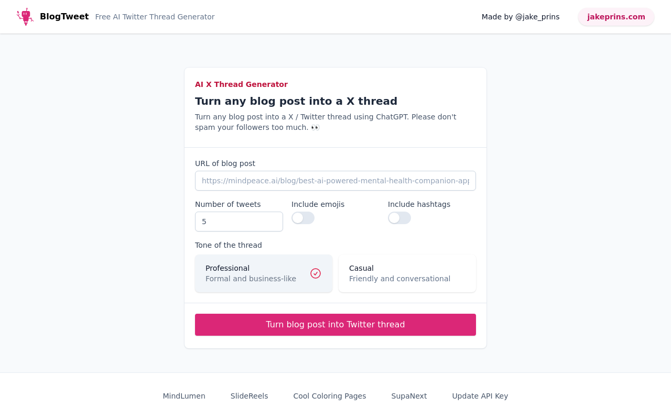Click Update API Key in footer

point(480,396)
